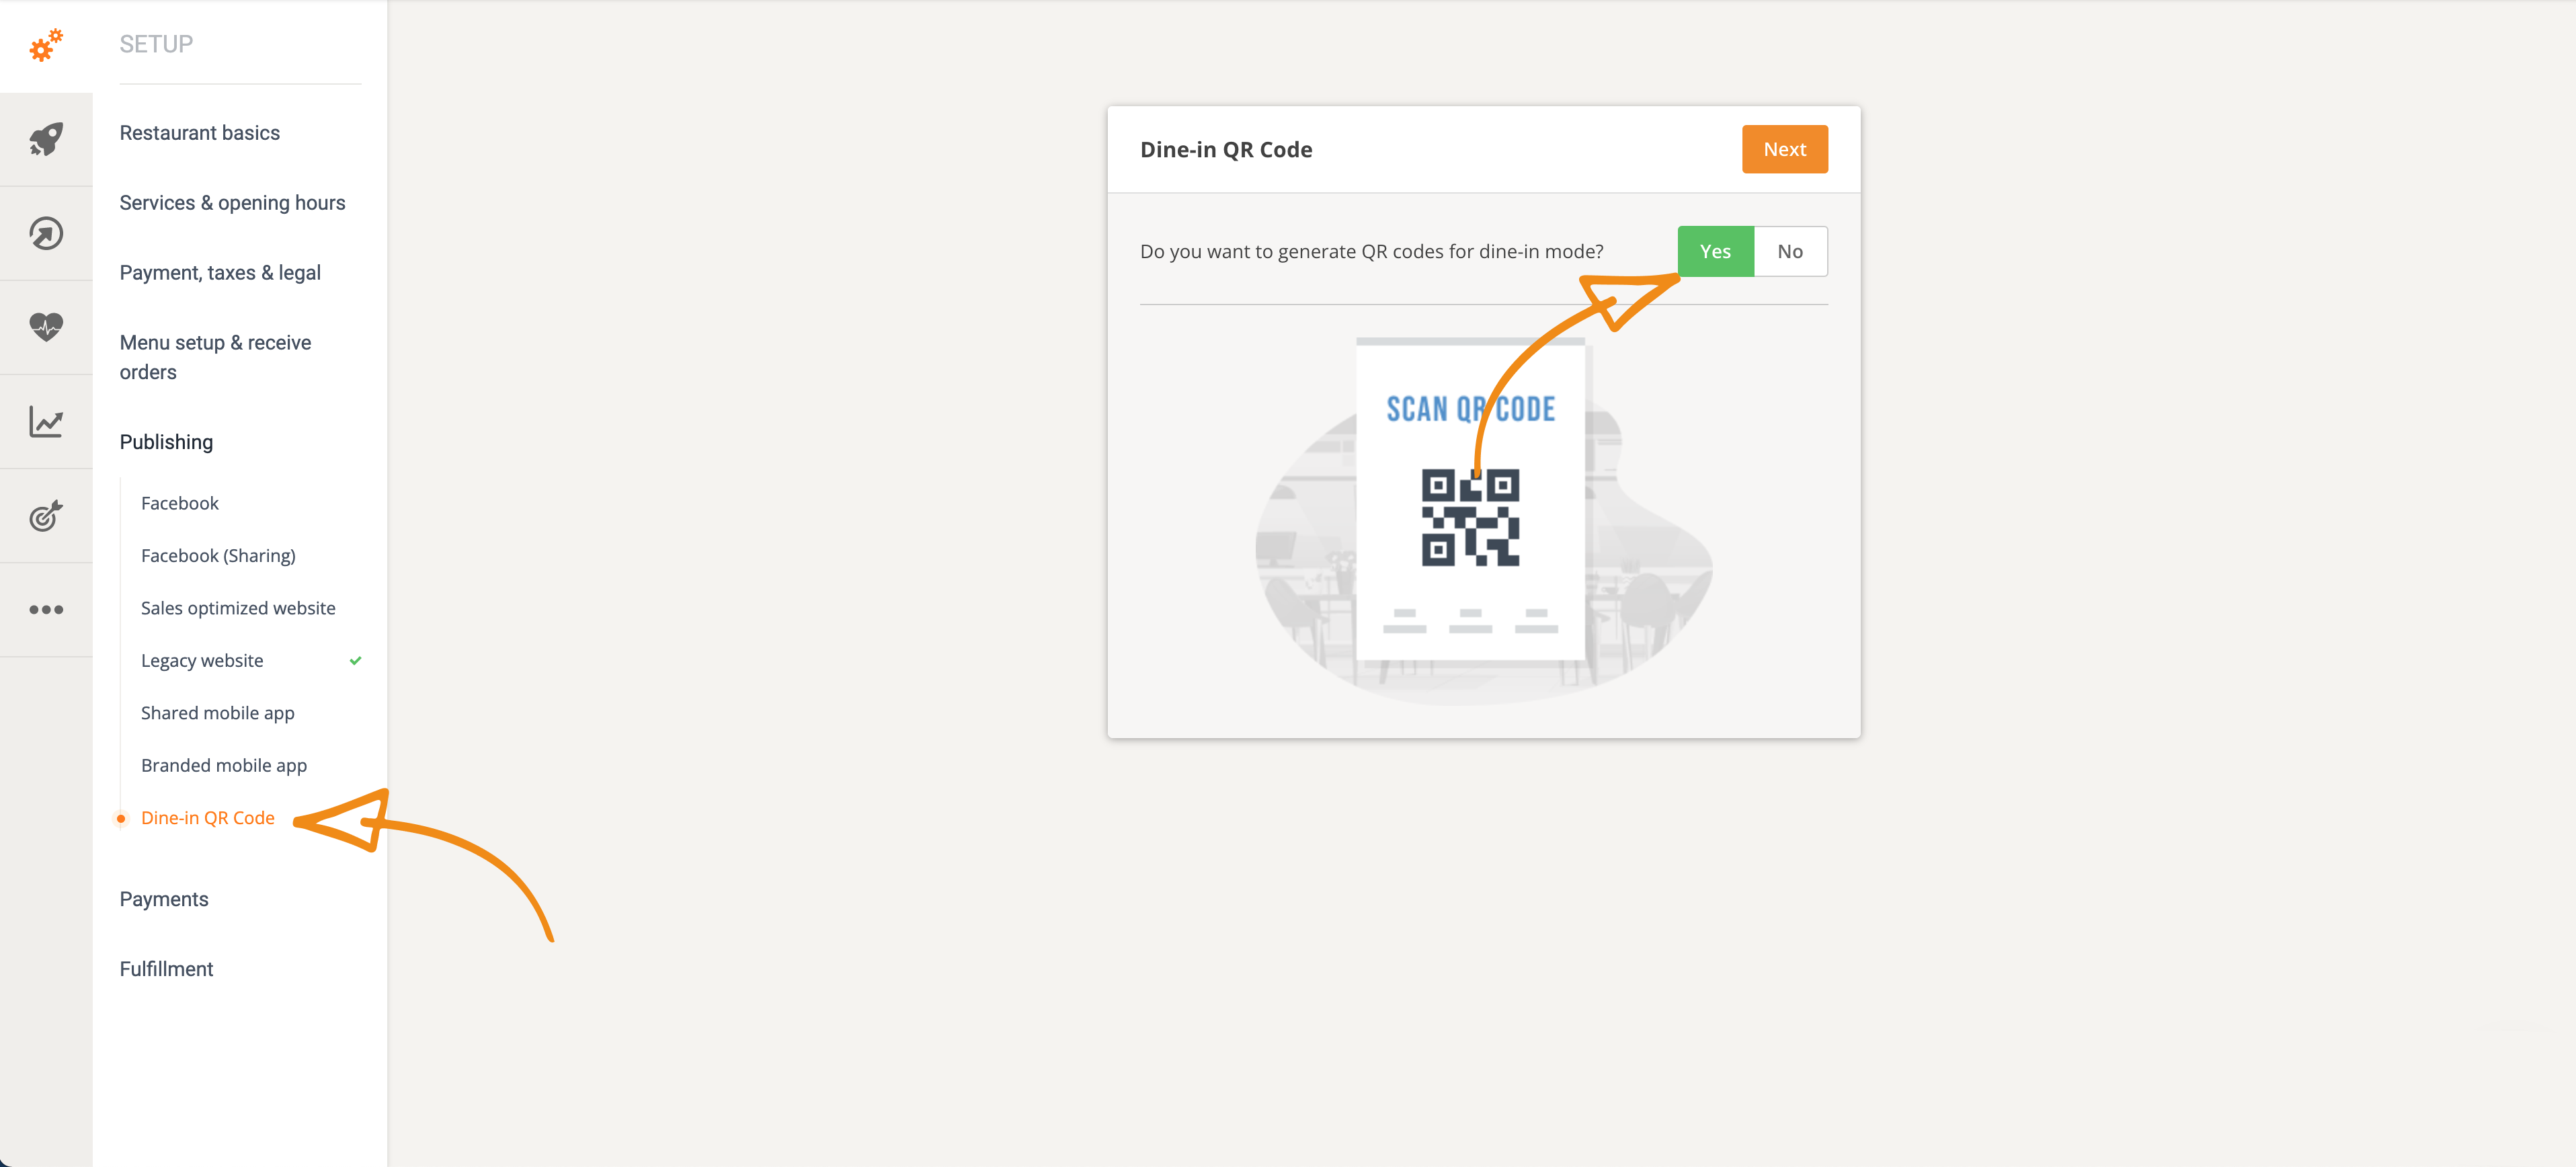Open the Facebook publishing item

(180, 503)
